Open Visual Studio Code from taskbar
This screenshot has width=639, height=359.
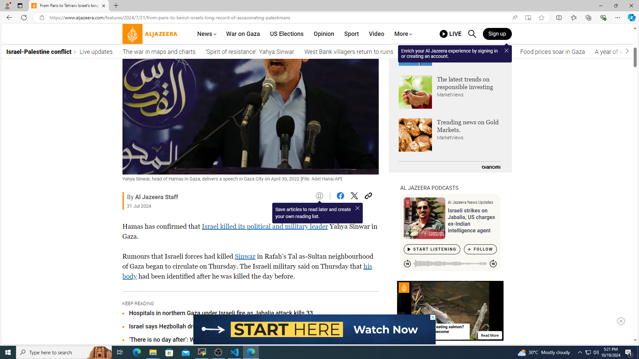(x=235, y=352)
